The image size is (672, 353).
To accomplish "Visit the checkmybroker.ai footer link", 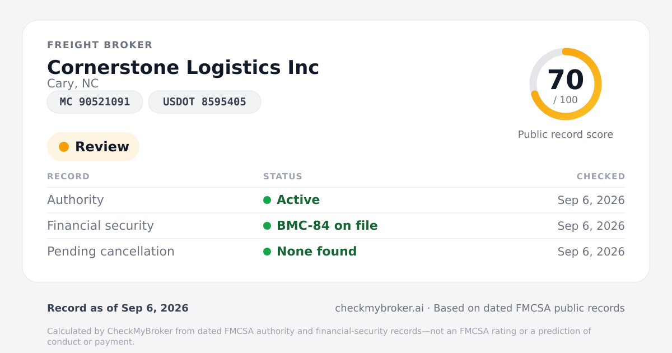I will (379, 308).
